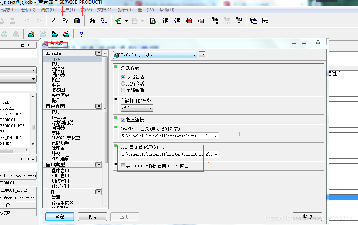Select 编译器 in the preferences list
This screenshot has width=358, height=225.
58,69
